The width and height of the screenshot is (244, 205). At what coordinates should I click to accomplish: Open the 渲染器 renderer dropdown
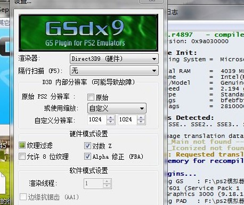tap(114, 59)
